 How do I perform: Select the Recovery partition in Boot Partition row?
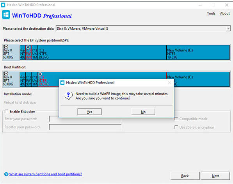23,79
